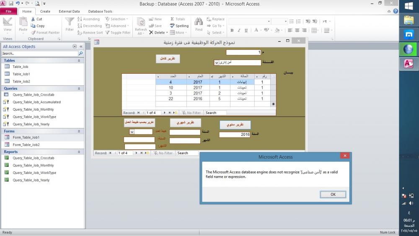Click the Copy command
The width and height of the screenshot is (419, 236).
click(x=38, y=26)
